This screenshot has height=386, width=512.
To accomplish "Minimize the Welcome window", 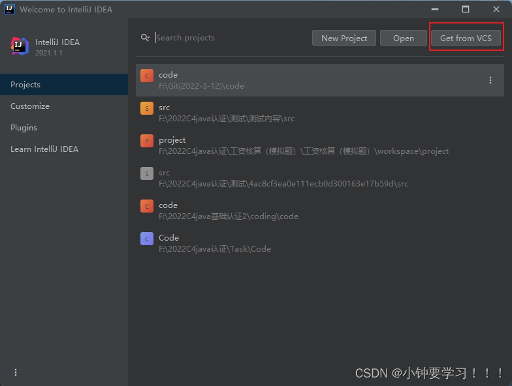I will point(435,9).
